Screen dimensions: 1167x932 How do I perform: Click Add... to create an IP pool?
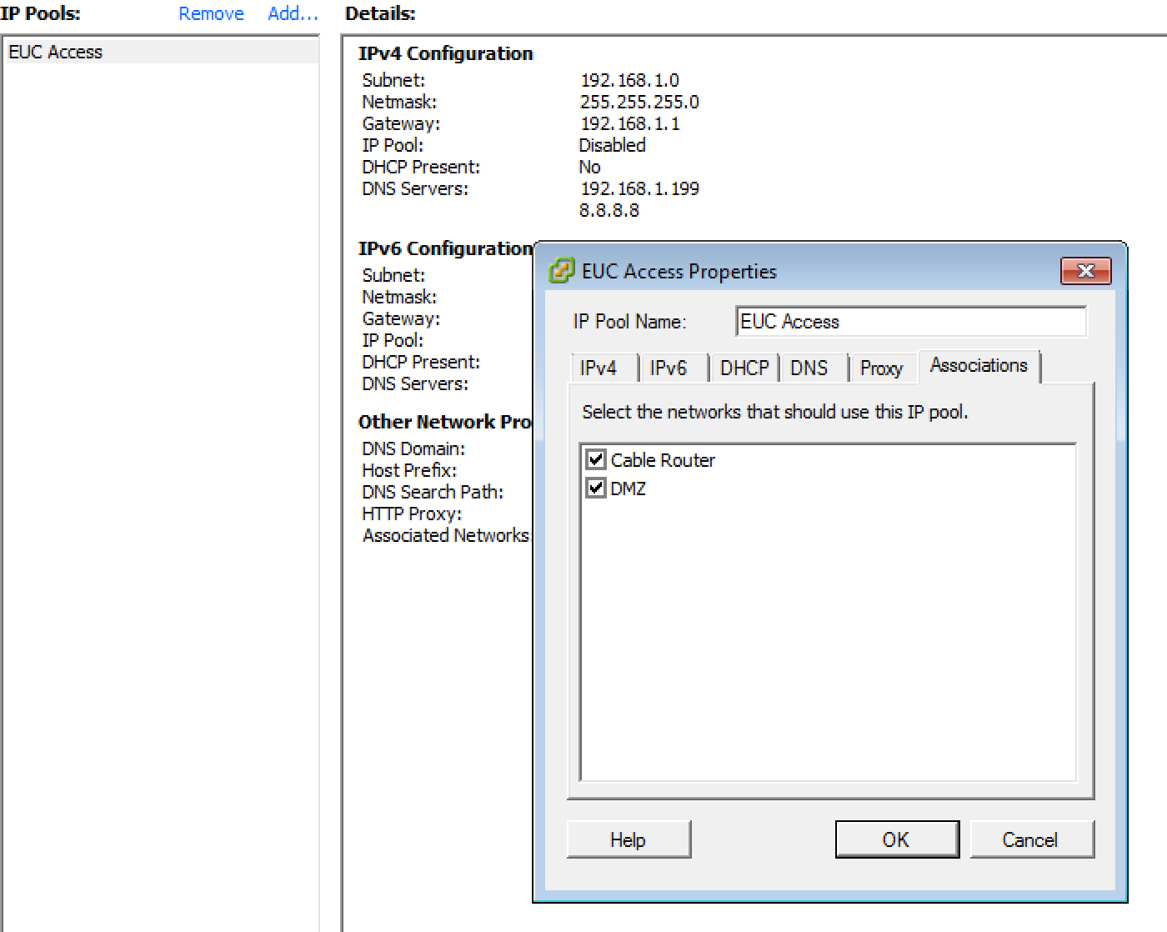293,14
